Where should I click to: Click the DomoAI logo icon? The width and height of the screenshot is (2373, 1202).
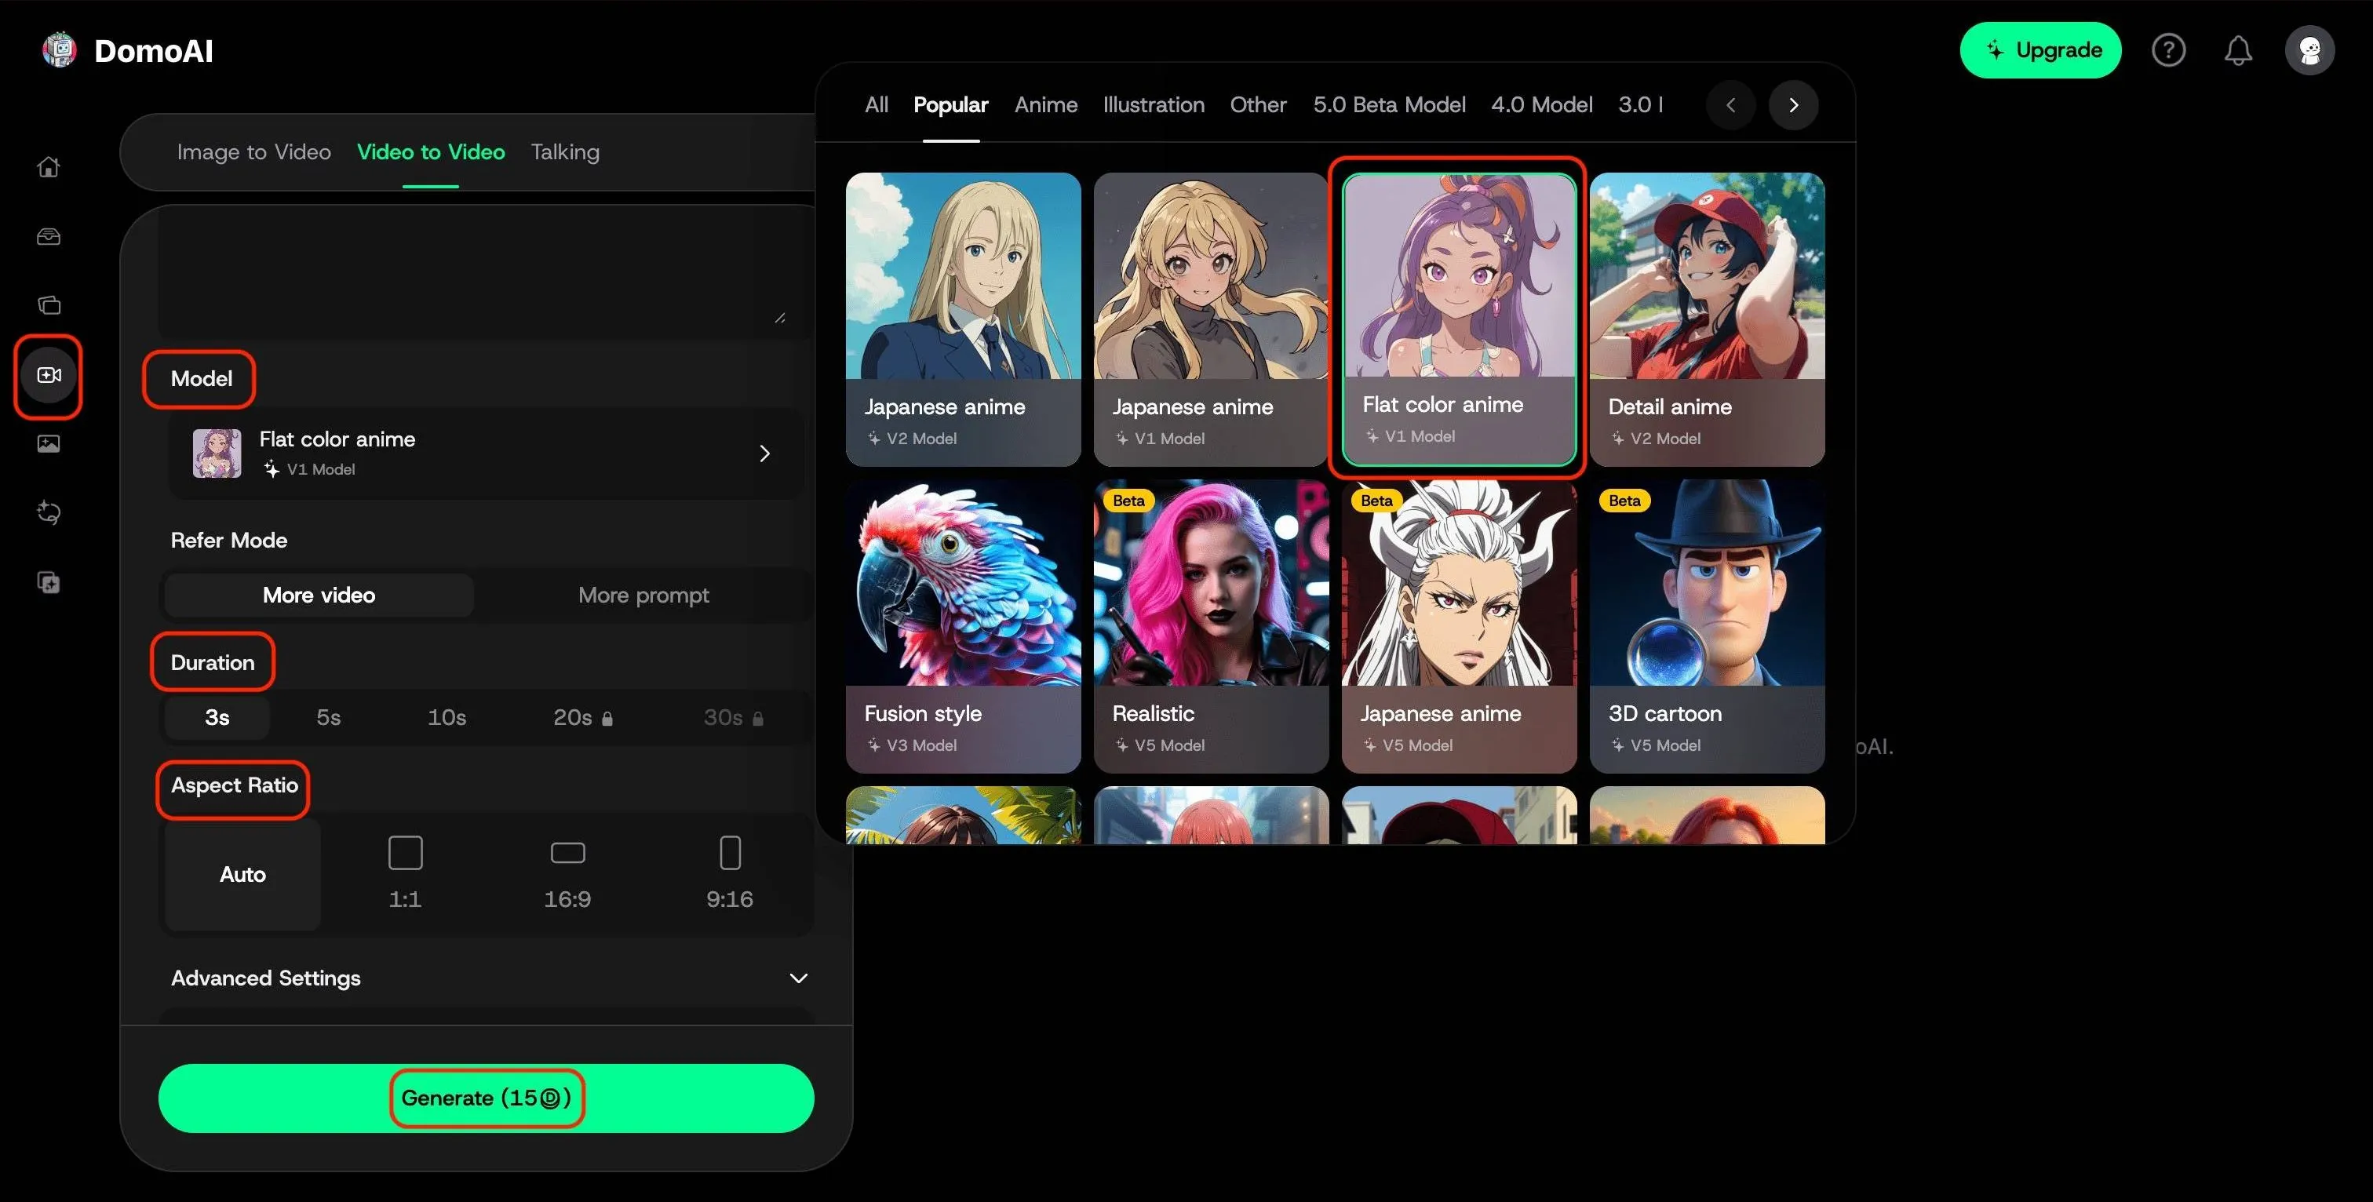coord(60,49)
